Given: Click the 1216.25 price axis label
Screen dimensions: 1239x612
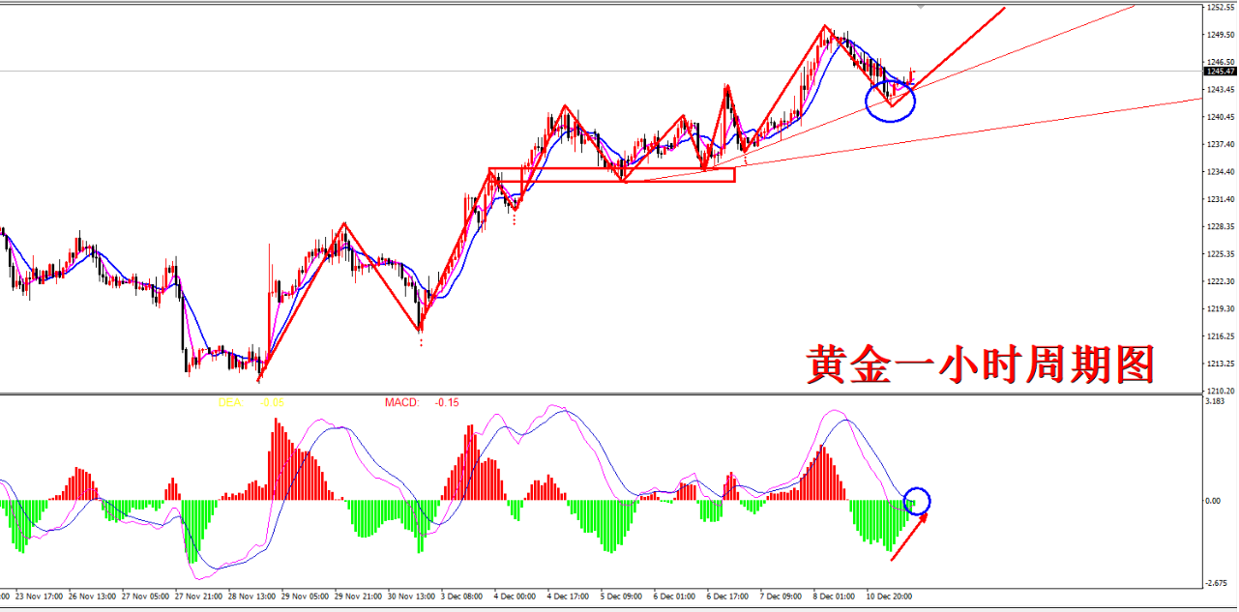Looking at the screenshot, I should (1221, 336).
